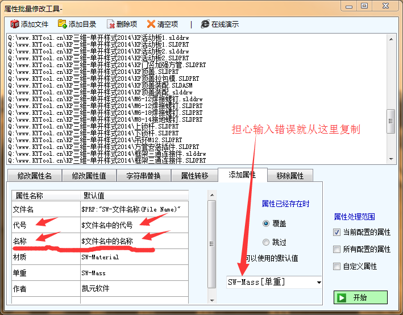Viewport: 403px width, 315px height.
Task: Minimize the 属性批量修改工具 window
Action: tap(349, 6)
